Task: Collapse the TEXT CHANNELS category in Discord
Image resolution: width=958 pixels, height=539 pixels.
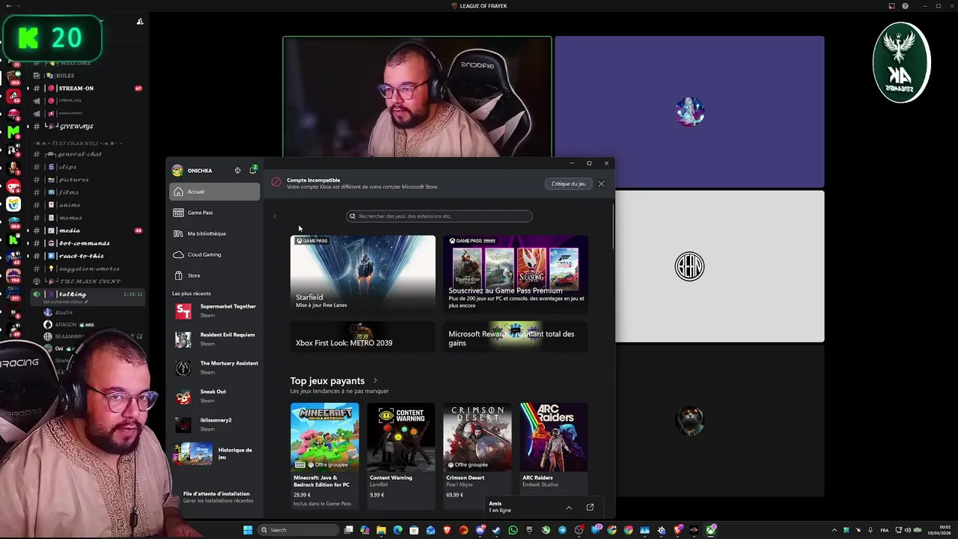Action: (79, 143)
